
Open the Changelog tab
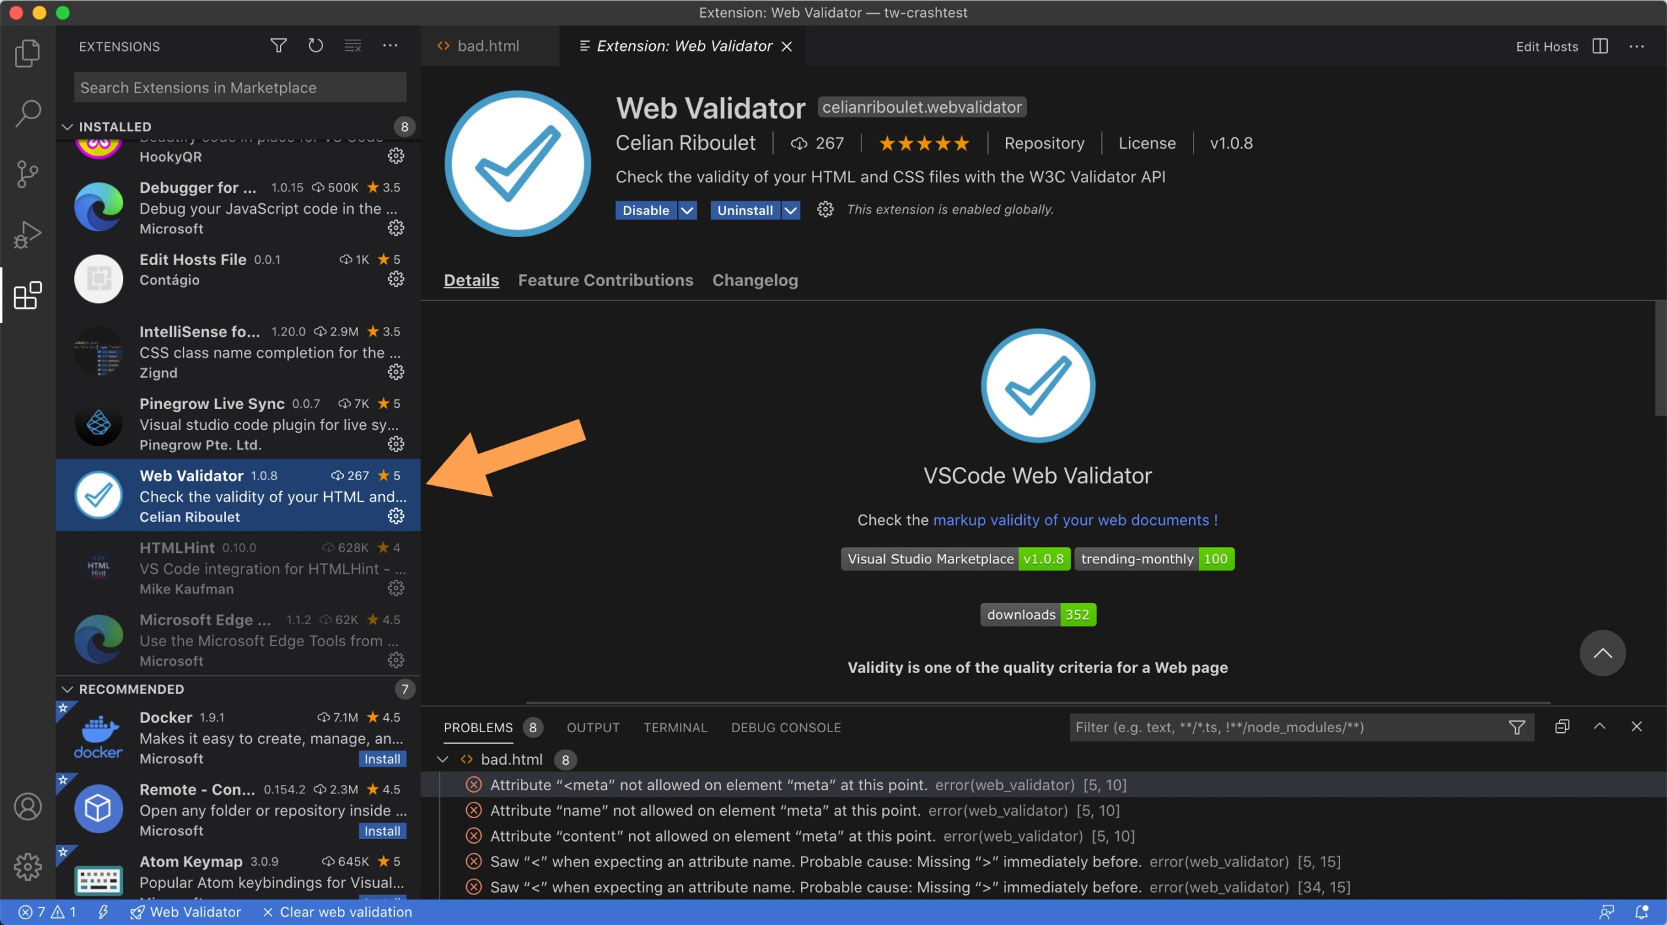point(755,280)
